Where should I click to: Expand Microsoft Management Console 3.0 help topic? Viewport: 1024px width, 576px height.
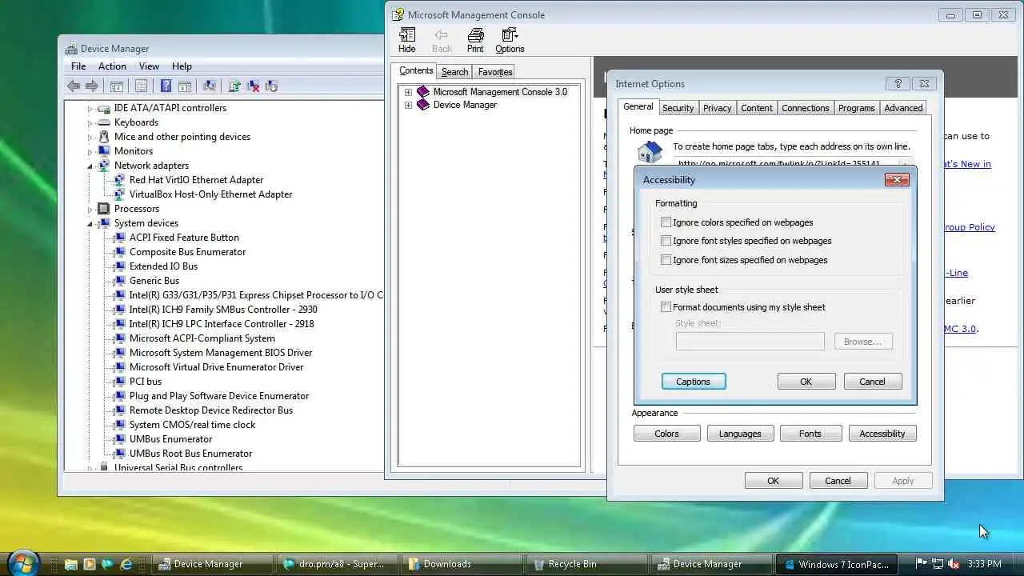[x=408, y=92]
